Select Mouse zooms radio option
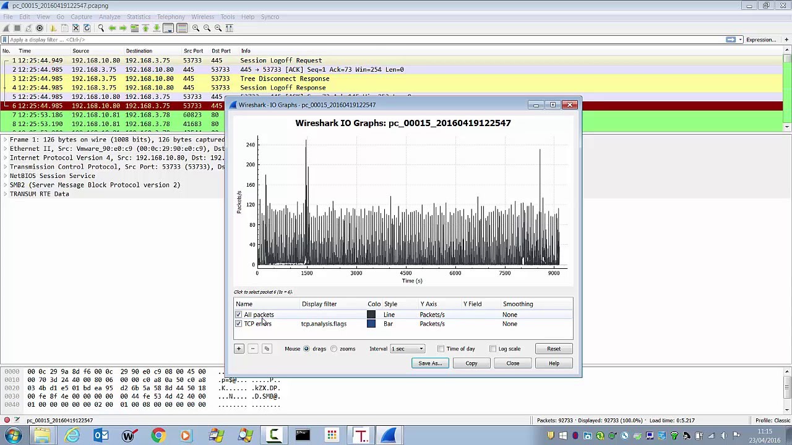Image resolution: width=792 pixels, height=445 pixels. [x=334, y=349]
